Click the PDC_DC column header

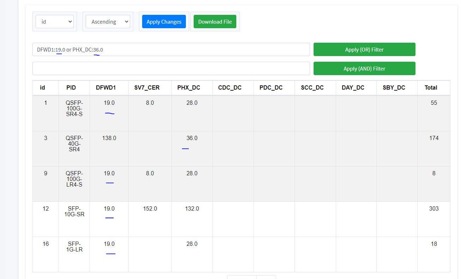(271, 87)
